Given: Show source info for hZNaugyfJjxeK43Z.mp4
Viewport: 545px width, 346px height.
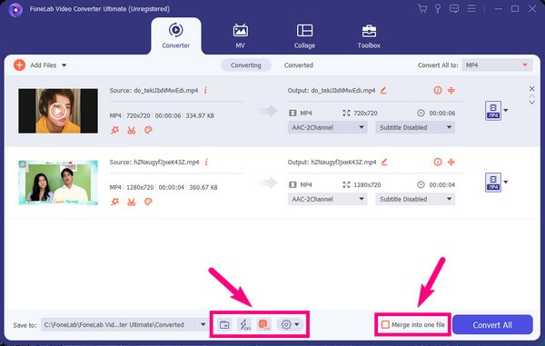Looking at the screenshot, I should [206, 162].
